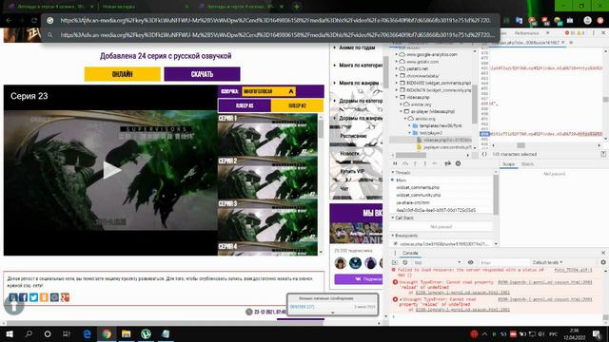This screenshot has height=342, width=609.
Task: Click the video play button on Серия 23
Action: (x=112, y=170)
